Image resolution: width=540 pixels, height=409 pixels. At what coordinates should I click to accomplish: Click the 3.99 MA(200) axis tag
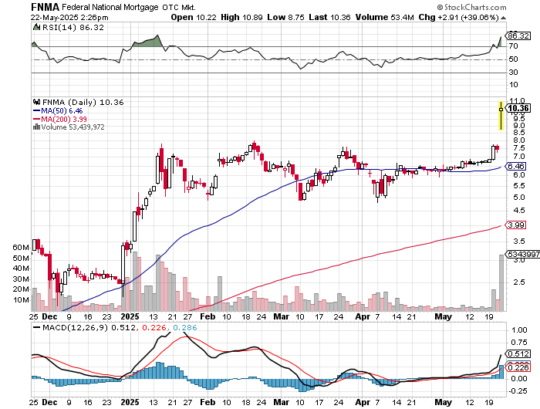pyautogui.click(x=515, y=225)
